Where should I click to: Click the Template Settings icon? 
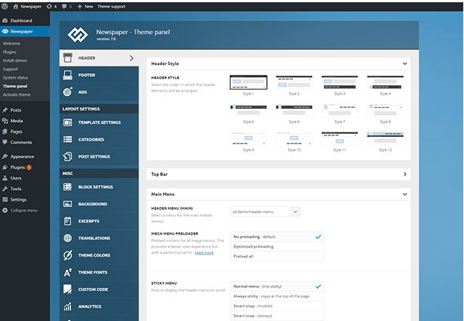coord(67,122)
